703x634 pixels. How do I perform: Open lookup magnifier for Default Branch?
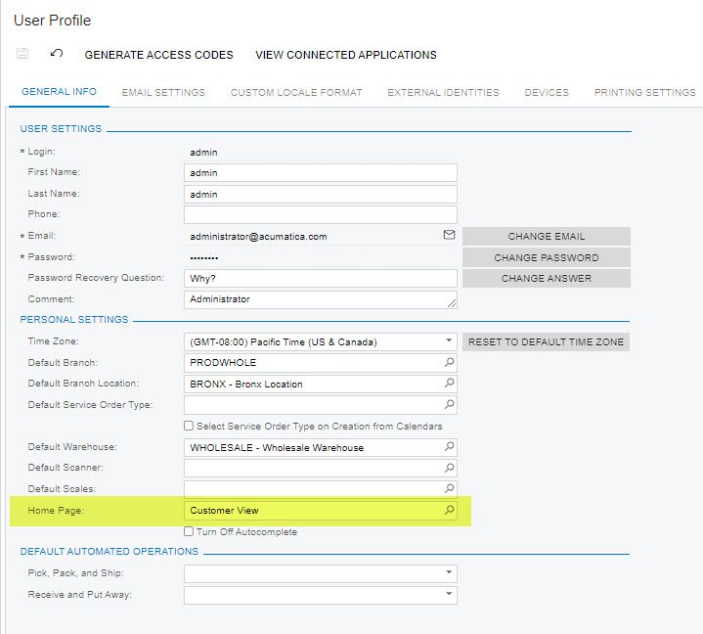(449, 362)
